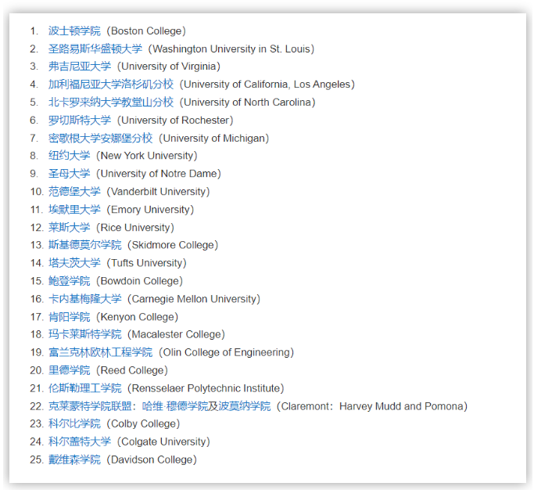
Task: Visit the 科尔比学院 link
Action: [74, 423]
